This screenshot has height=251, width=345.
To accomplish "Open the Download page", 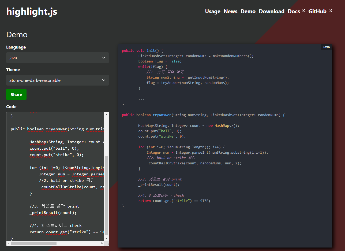I will (x=272, y=11).
